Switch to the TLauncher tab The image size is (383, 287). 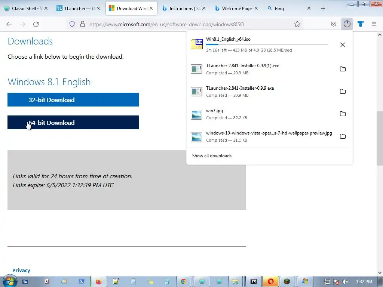(x=78, y=8)
